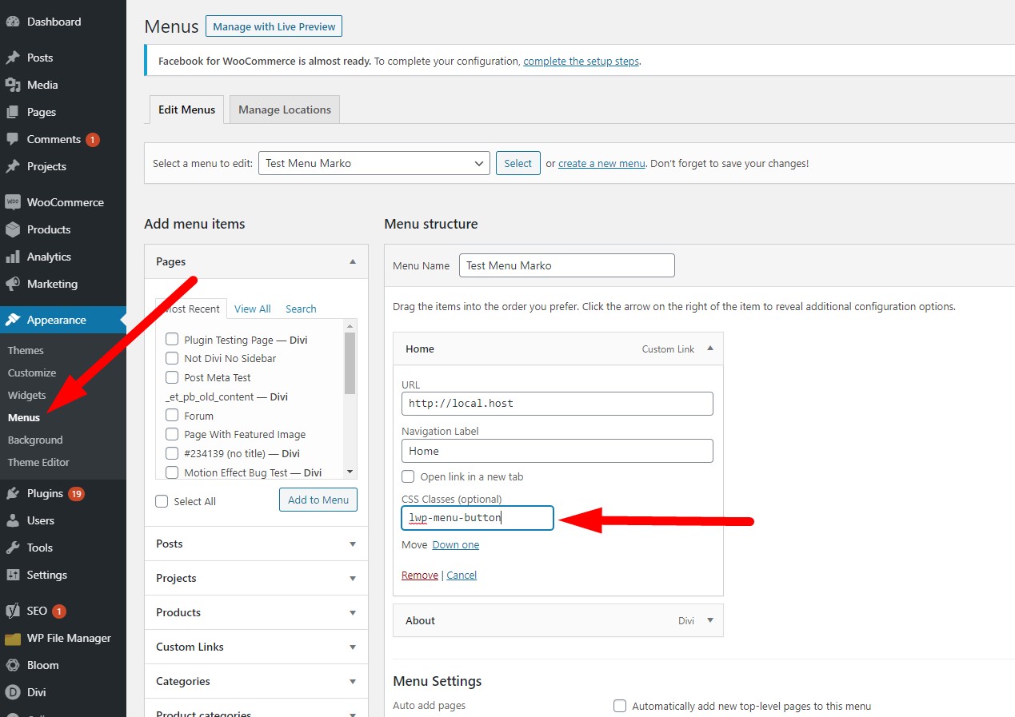Viewport: 1015px width, 717px height.
Task: Click the Select menu button
Action: (x=518, y=163)
